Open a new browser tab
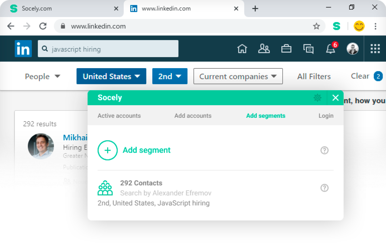Image resolution: width=386 pixels, height=243 pixels. (x=255, y=8)
